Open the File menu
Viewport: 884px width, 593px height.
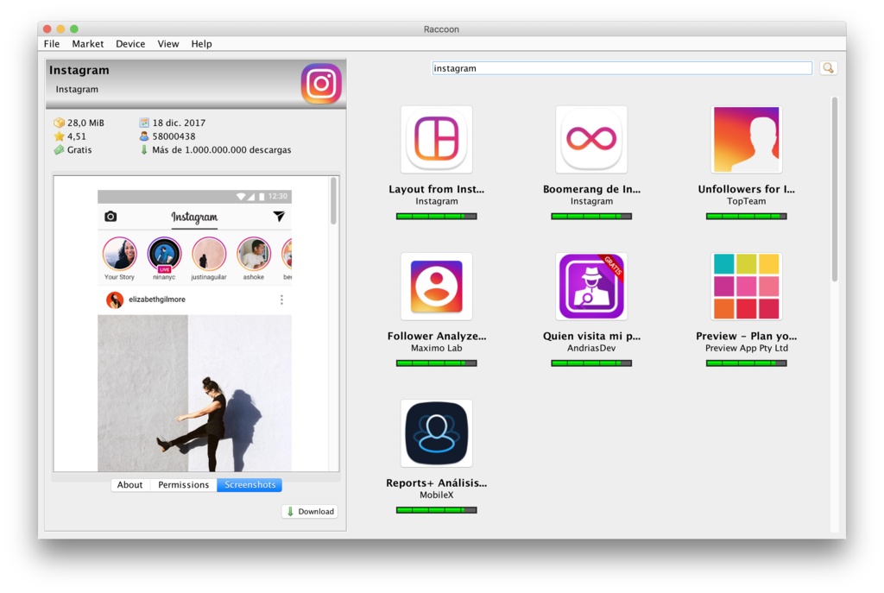(x=51, y=44)
